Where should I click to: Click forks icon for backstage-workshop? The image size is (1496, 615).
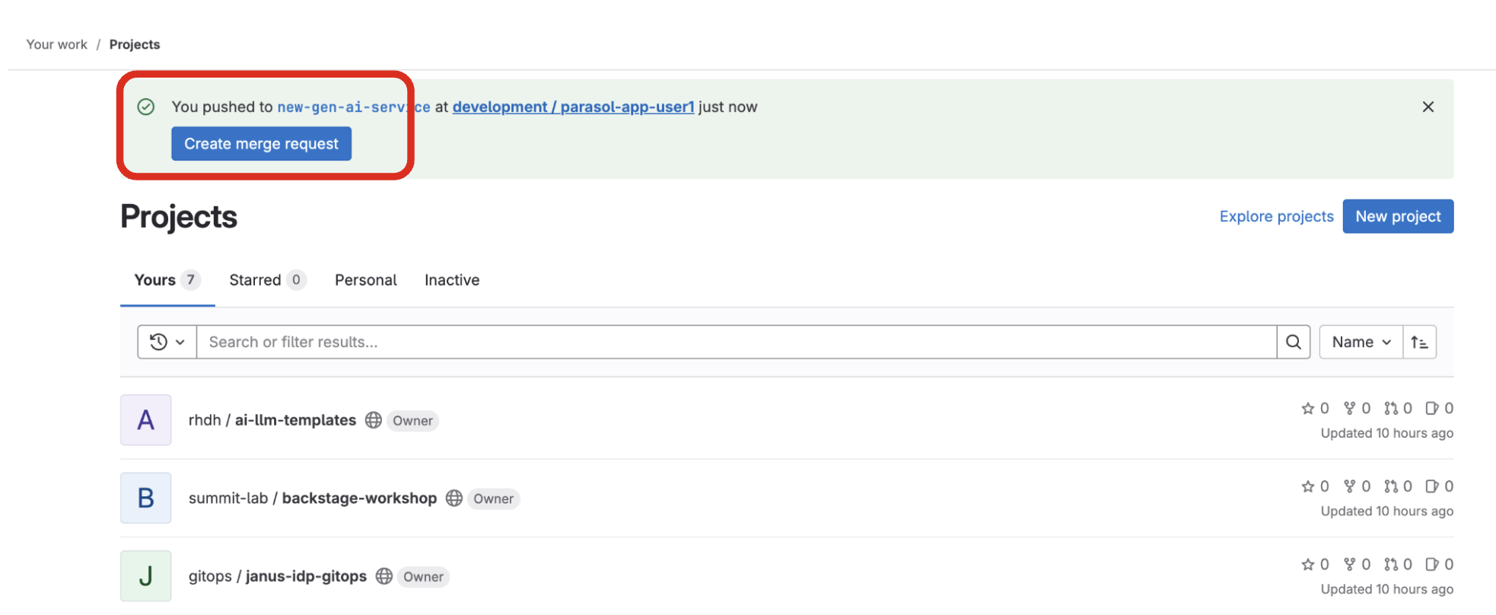(x=1349, y=486)
